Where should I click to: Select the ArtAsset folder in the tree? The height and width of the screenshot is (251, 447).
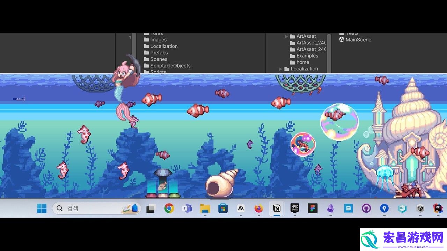click(x=303, y=36)
